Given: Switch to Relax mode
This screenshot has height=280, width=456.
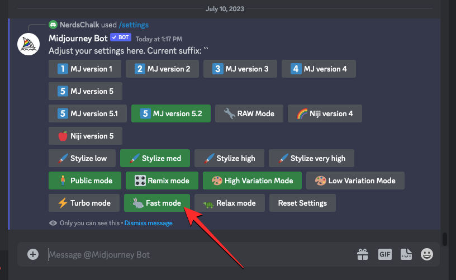Looking at the screenshot, I should [x=230, y=203].
